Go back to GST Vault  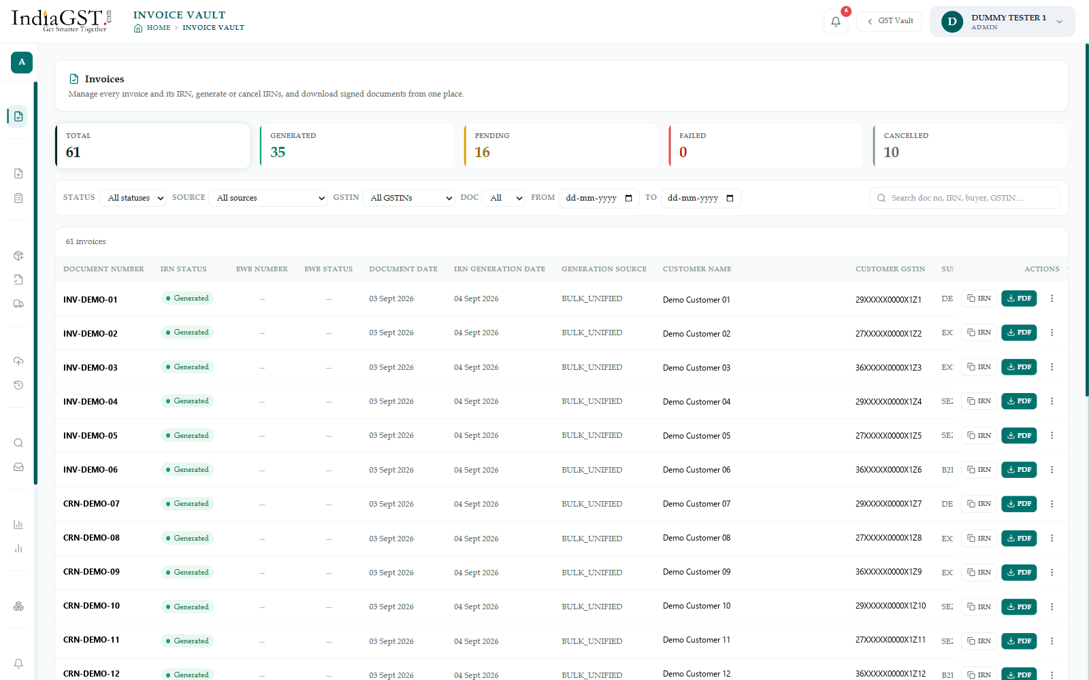tap(890, 21)
